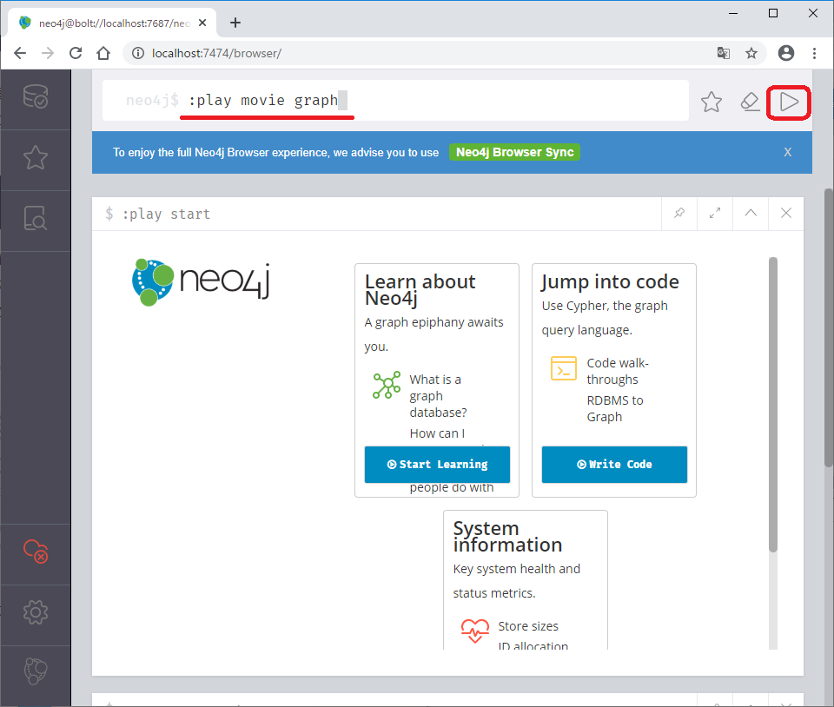Expand the :play start frame to fullscreen

[x=715, y=213]
